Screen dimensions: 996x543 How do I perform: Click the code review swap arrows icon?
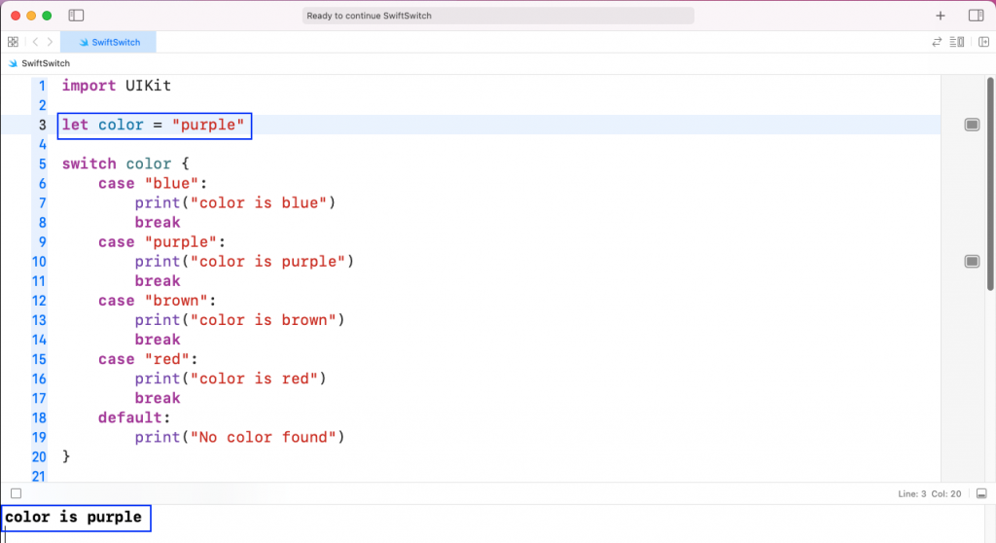(937, 42)
